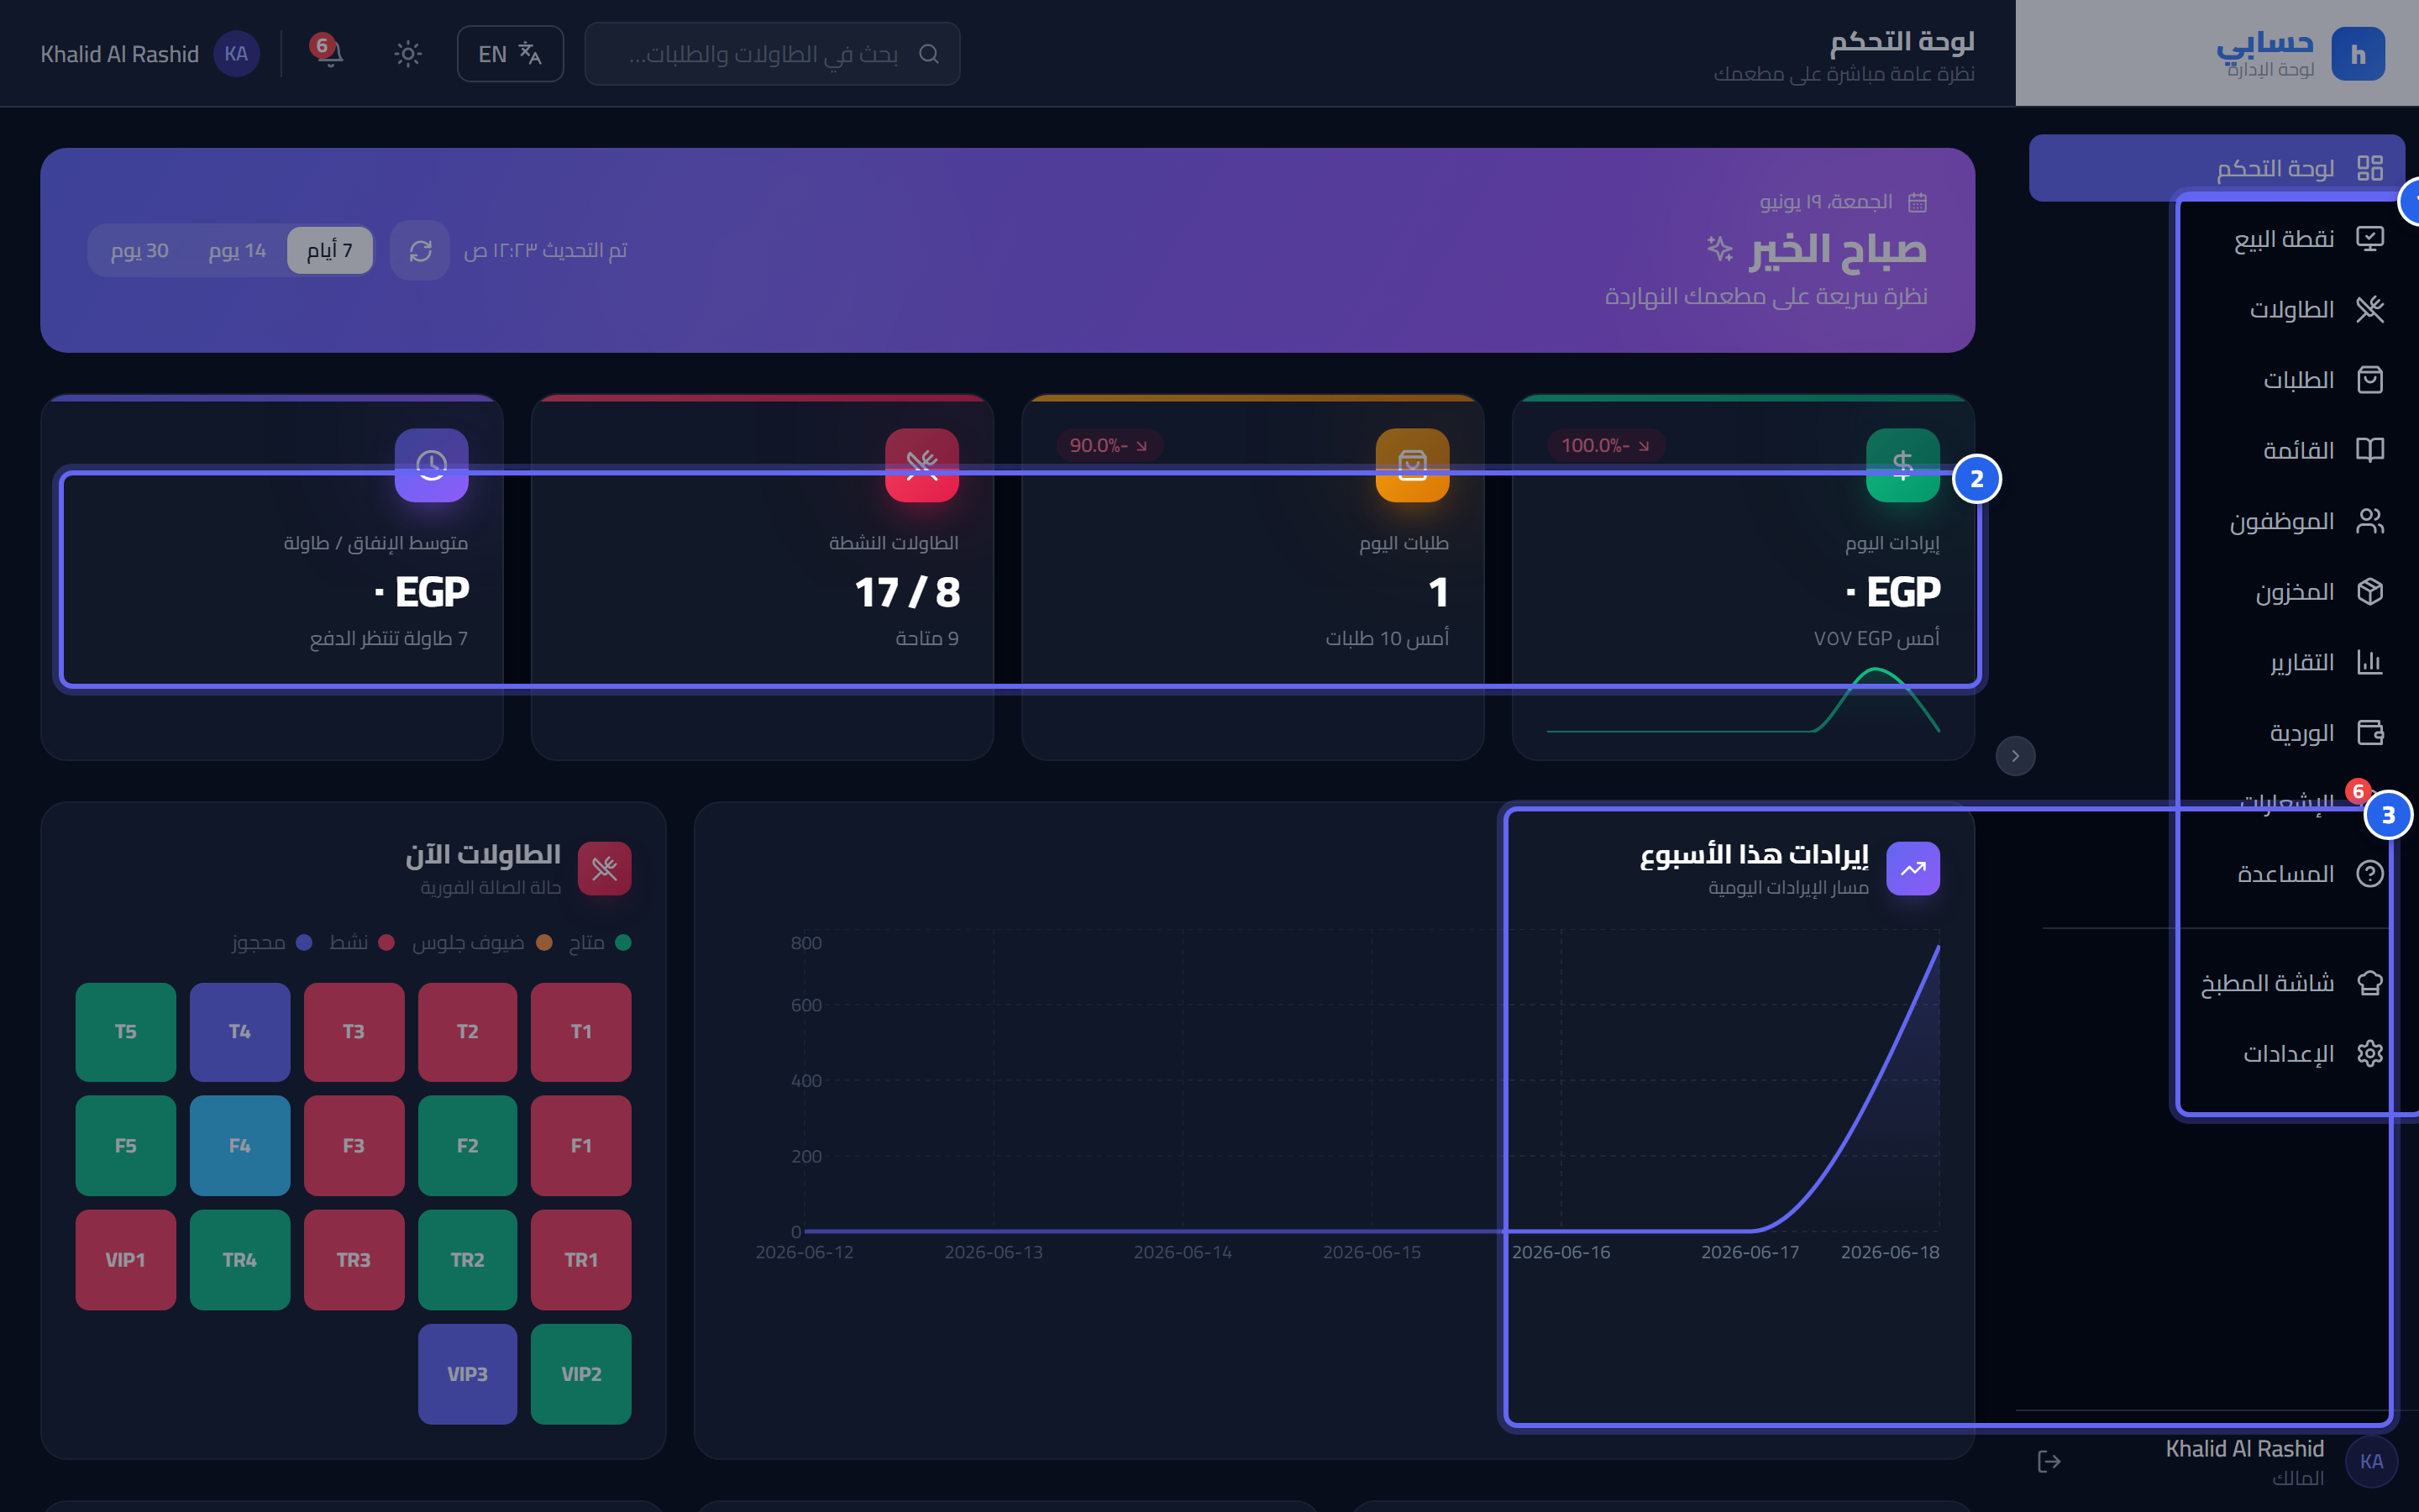Click the blue F4 table tile
Image resolution: width=2419 pixels, height=1512 pixels.
point(240,1146)
